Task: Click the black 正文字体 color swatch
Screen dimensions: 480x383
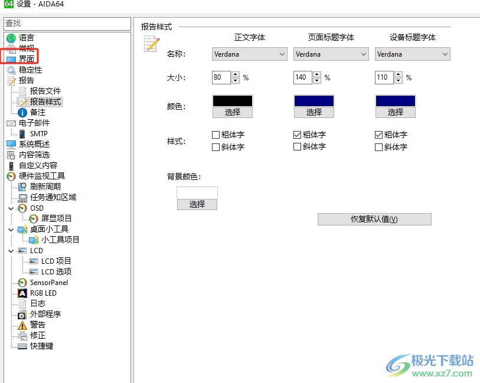Action: pyautogui.click(x=233, y=101)
